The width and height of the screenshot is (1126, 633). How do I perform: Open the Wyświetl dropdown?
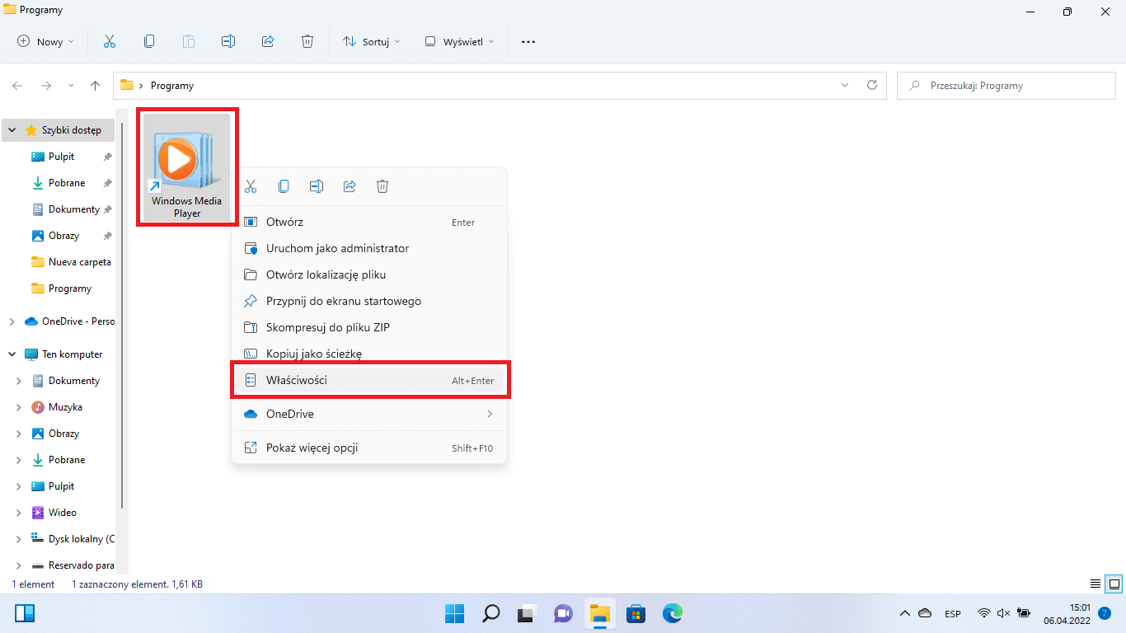pos(459,41)
